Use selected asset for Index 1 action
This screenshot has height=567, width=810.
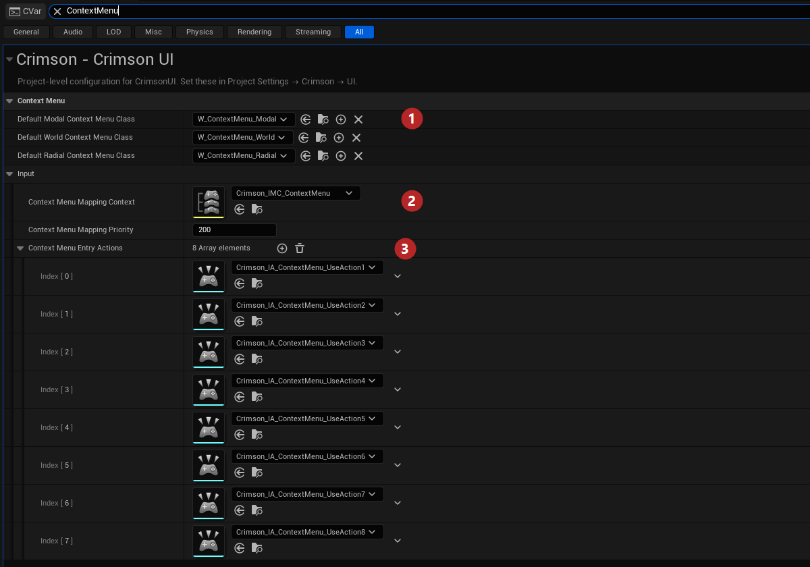click(239, 321)
